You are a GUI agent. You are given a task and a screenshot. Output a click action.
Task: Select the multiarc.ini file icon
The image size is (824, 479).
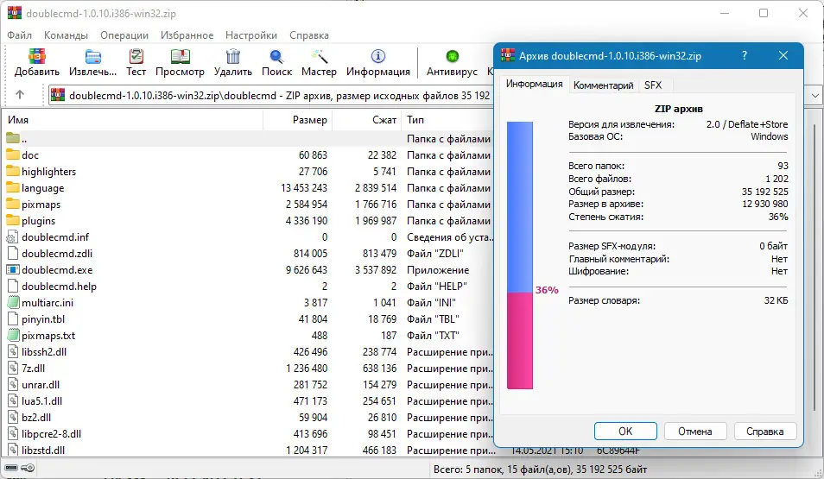(13, 303)
